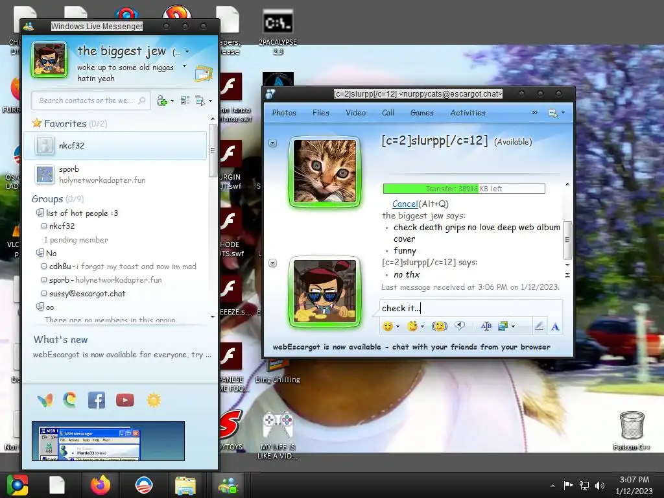
Task: Click the file transfer progress bar
Action: (x=464, y=189)
